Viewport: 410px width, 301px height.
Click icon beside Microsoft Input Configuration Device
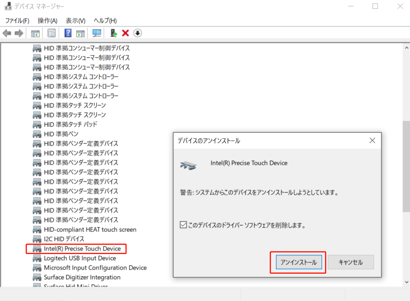coord(37,268)
